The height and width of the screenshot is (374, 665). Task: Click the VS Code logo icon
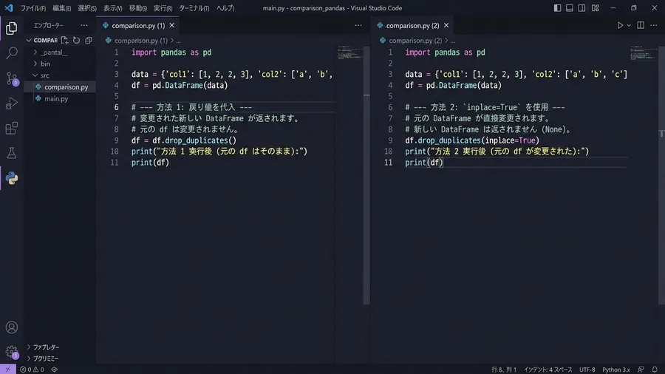coord(8,7)
